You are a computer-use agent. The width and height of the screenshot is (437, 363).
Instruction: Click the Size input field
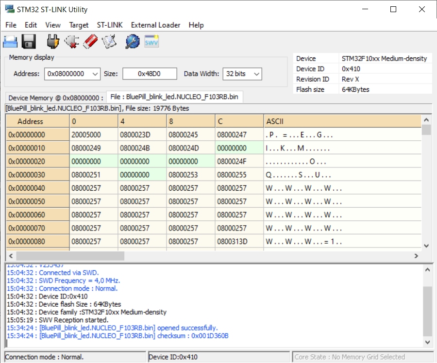149,74
